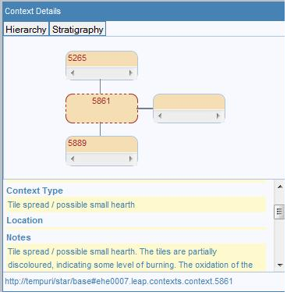This screenshot has width=287, height=299.
Task: Click left arrow on node 5265 scrollbar
Action: [x=73, y=73]
